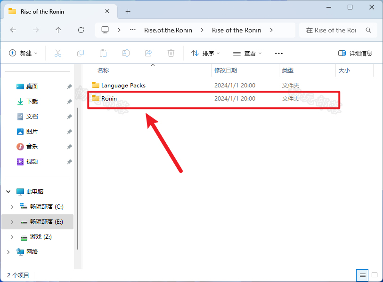This screenshot has height=282, width=383.
Task: Open the 排序 sort dropdown
Action: [205, 53]
